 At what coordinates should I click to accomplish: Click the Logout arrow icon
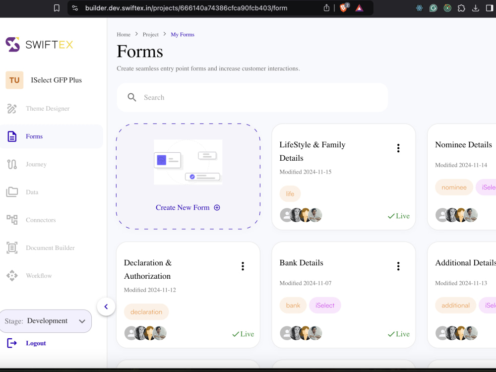click(12, 343)
